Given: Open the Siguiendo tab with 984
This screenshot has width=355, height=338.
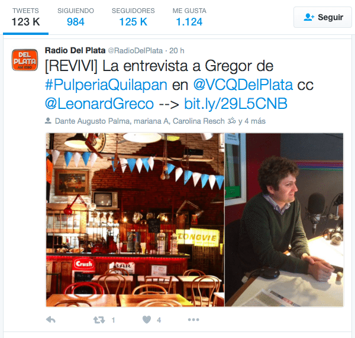Looking at the screenshot, I should click(76, 17).
